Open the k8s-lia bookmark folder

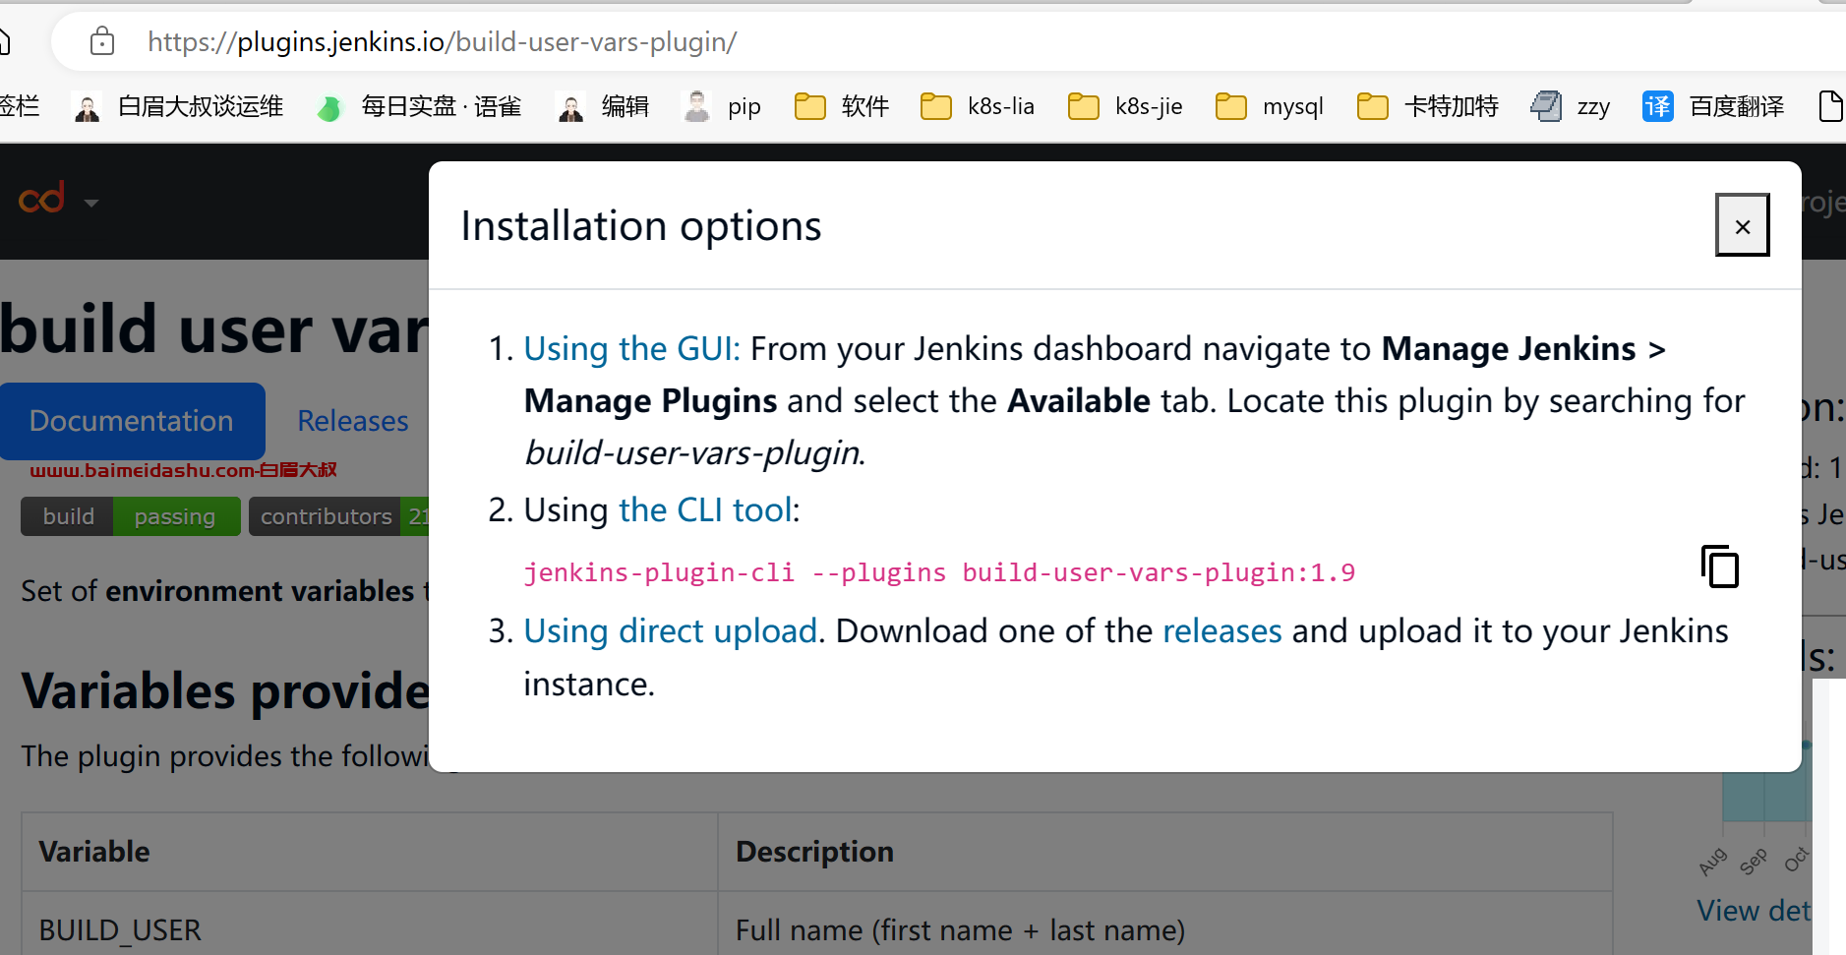coord(978,106)
